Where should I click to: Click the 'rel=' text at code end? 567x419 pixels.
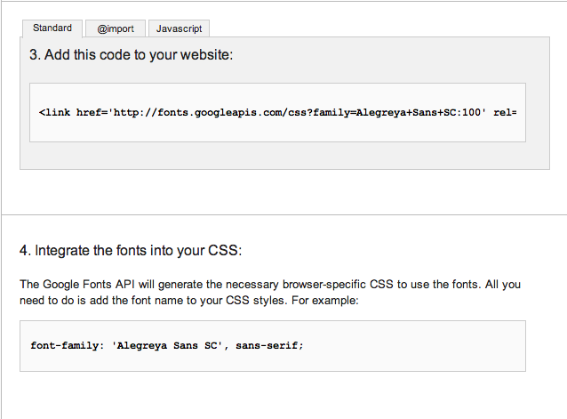pyautogui.click(x=505, y=113)
